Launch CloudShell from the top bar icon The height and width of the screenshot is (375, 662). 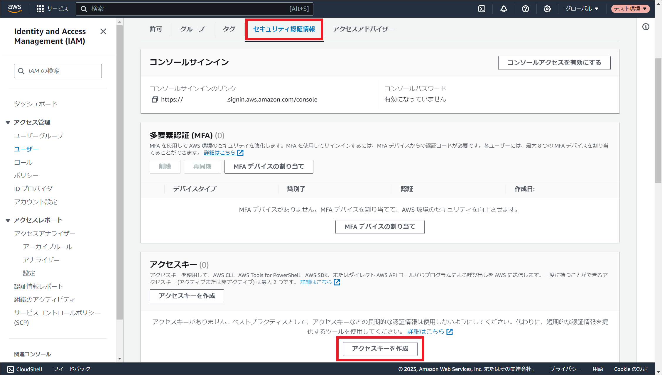(x=482, y=9)
